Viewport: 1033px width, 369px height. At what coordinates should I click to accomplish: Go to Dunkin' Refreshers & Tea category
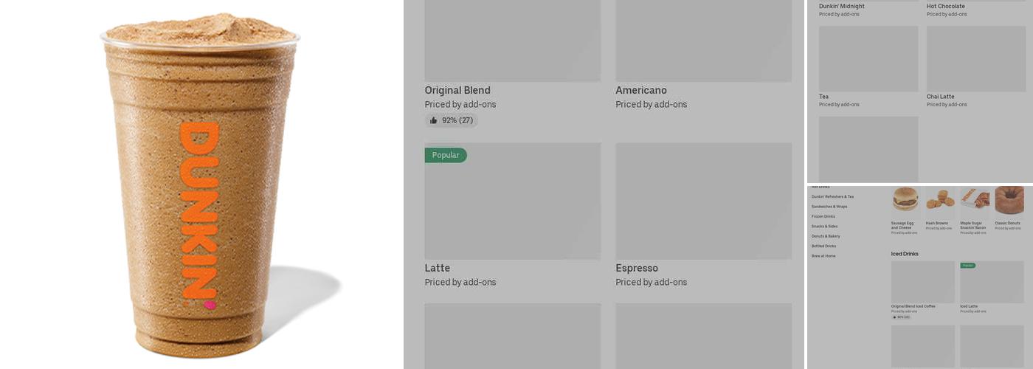832,197
